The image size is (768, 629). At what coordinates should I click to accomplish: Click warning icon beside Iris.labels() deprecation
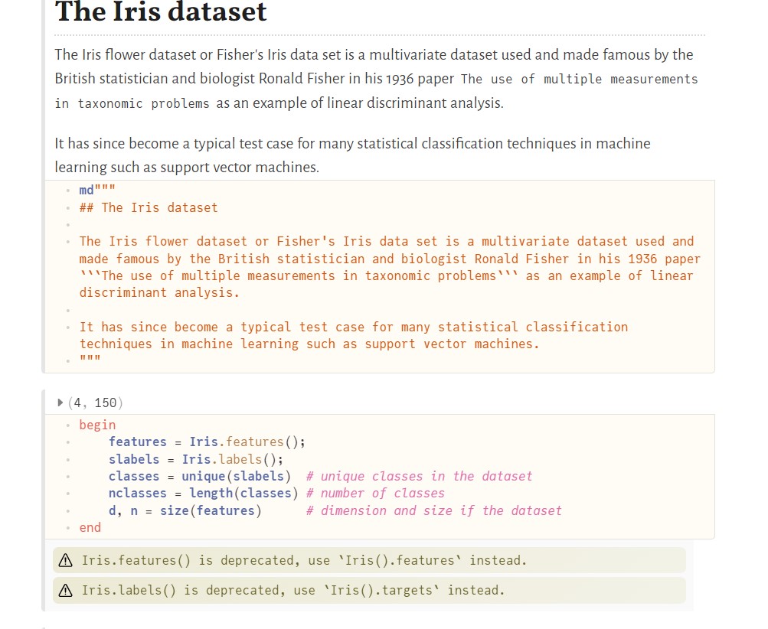coord(66,591)
